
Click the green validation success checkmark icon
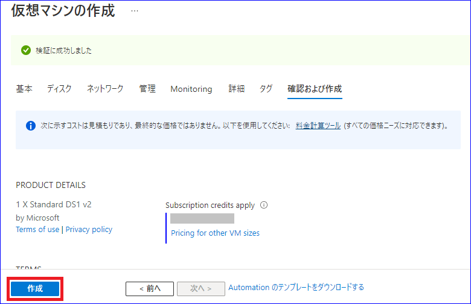click(x=26, y=50)
